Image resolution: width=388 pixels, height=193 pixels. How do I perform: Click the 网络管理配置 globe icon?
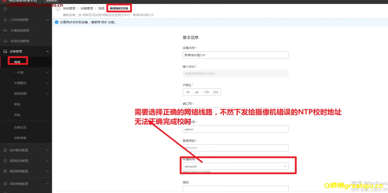click(5, 171)
